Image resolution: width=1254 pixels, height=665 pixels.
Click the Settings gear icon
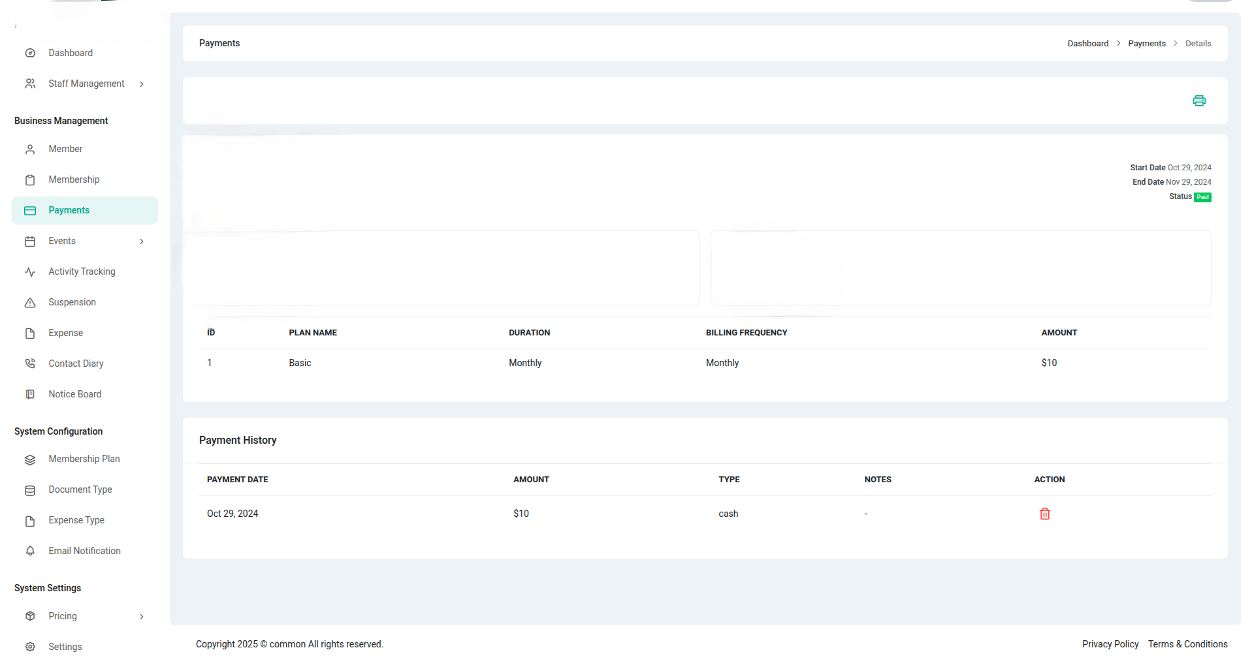tap(30, 647)
